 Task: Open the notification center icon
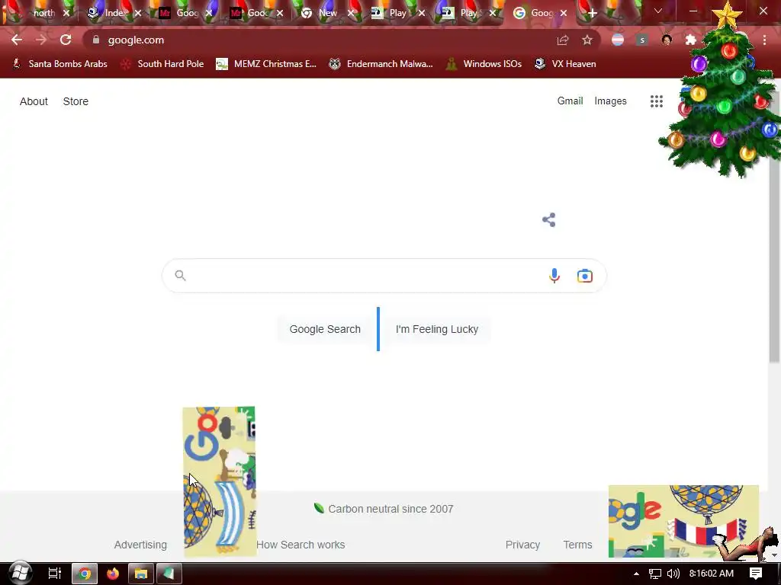tap(756, 574)
